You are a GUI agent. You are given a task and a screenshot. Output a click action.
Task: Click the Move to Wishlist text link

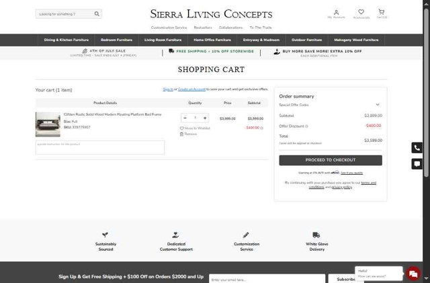click(197, 128)
